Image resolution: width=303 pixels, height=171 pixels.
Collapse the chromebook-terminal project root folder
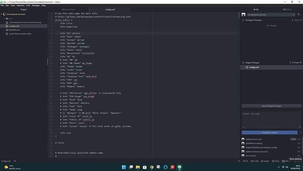(1, 14)
